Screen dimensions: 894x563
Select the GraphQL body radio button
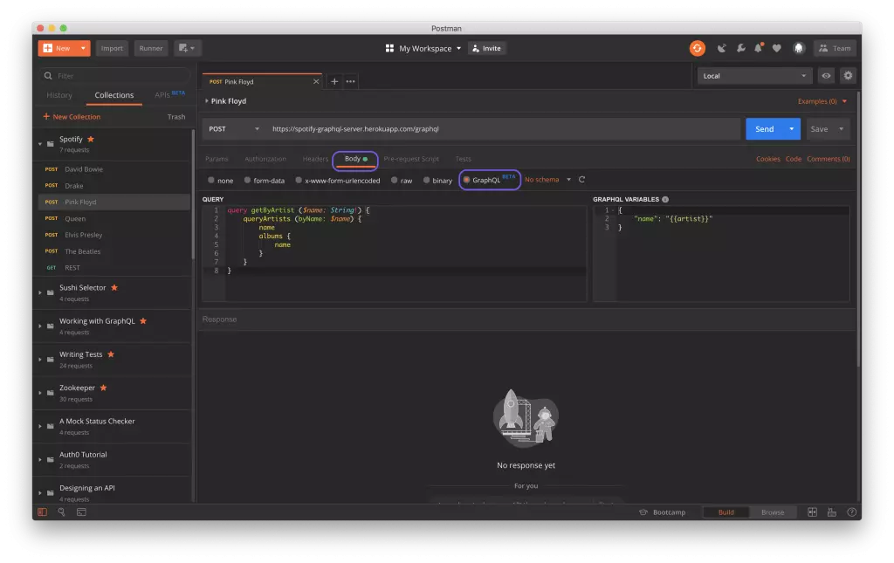pyautogui.click(x=466, y=180)
